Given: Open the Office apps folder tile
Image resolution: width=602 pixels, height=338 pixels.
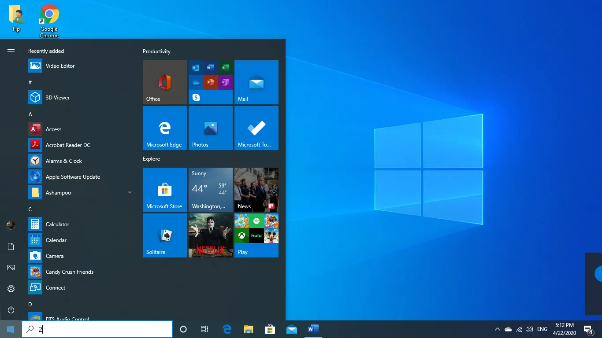Looking at the screenshot, I should tap(211, 82).
